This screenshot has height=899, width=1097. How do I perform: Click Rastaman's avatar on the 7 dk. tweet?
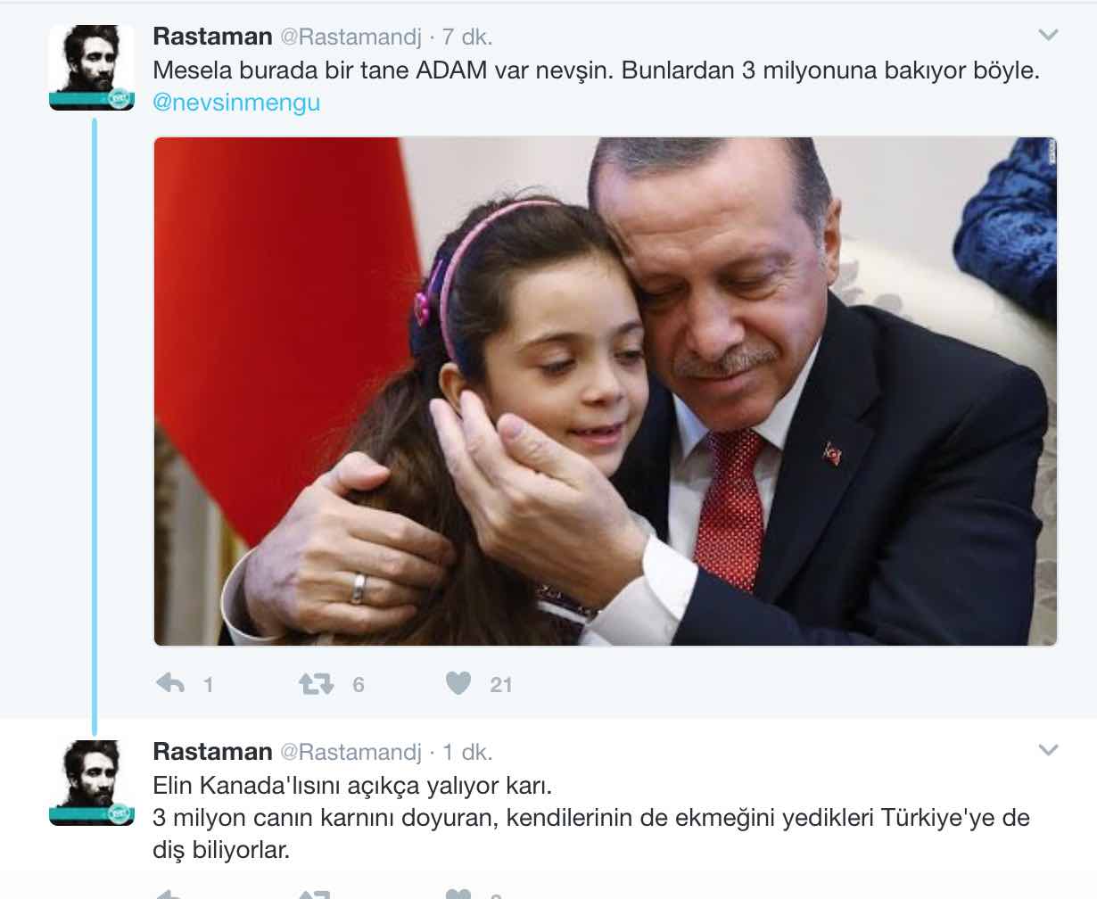pos(92,68)
